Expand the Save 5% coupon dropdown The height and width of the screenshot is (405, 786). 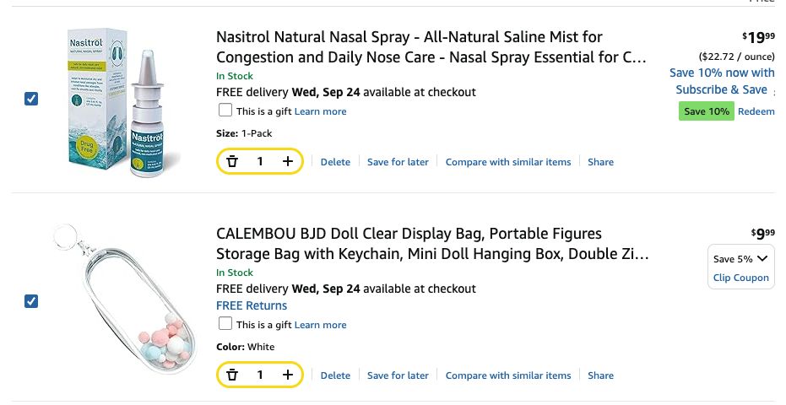pyautogui.click(x=740, y=259)
